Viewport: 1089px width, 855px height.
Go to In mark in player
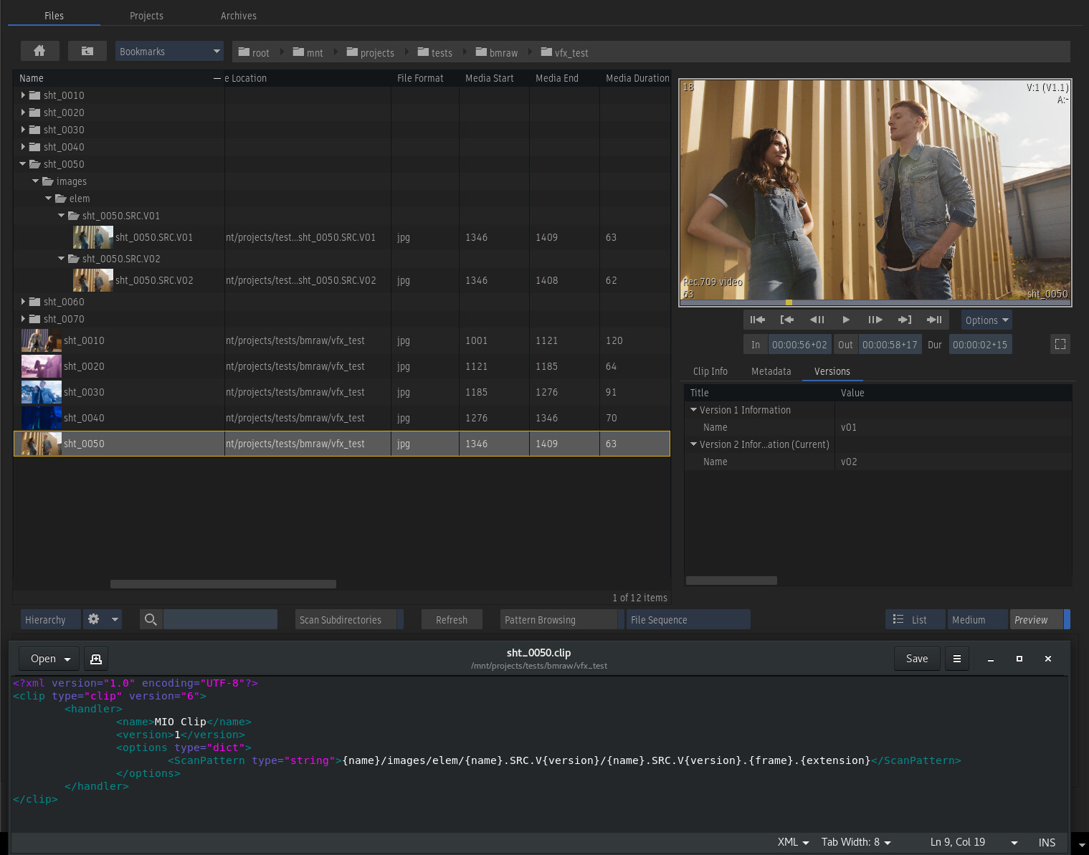coord(786,320)
